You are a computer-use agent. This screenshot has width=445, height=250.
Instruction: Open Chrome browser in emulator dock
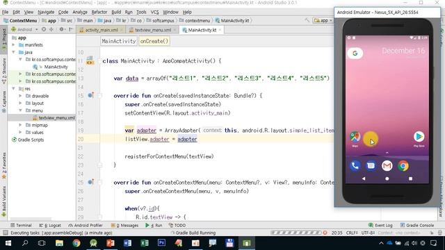click(x=403, y=165)
